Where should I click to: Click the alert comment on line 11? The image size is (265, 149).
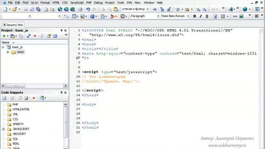111,81
